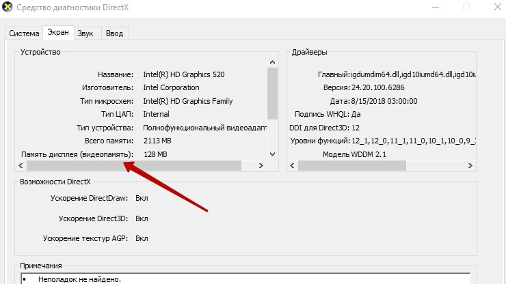Click the igdumdim64.dll main driver value

tap(414, 74)
